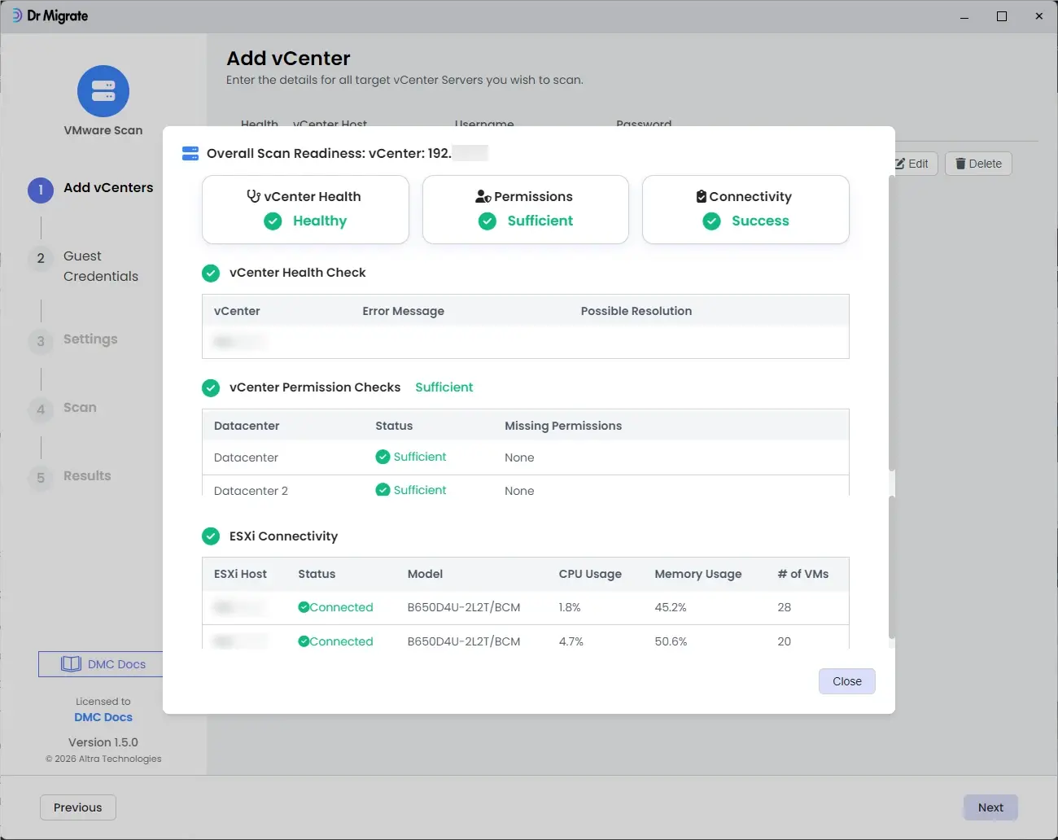Viewport: 1058px width, 840px height.
Task: Click the vCenter Health Check checkmark icon
Action: pos(211,273)
